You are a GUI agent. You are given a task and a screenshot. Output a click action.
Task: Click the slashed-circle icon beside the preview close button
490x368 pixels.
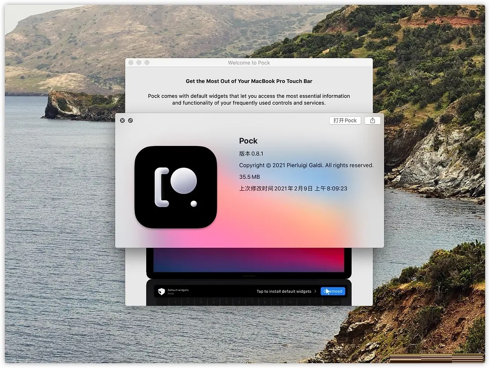click(130, 121)
